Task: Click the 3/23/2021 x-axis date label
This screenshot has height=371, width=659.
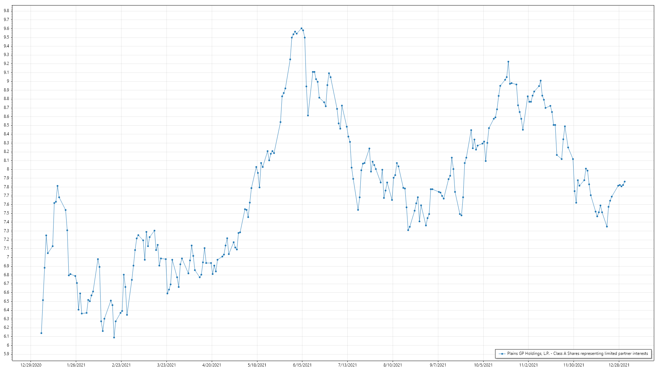Action: [166, 365]
